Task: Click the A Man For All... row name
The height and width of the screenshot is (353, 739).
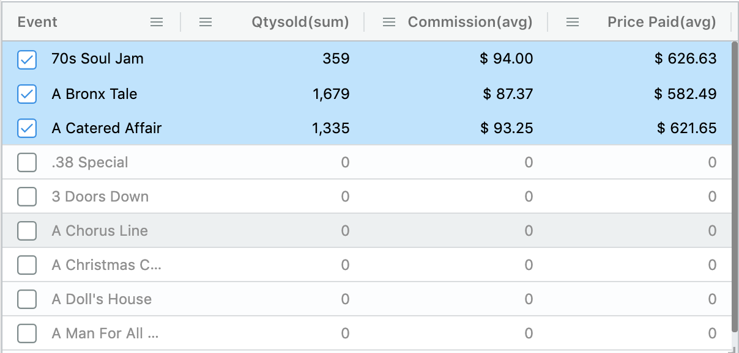Action: pos(105,333)
